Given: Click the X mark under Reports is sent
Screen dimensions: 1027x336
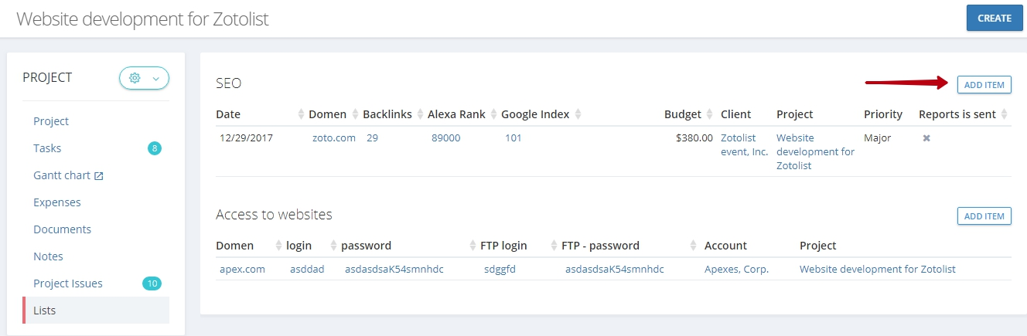Looking at the screenshot, I should pos(926,138).
